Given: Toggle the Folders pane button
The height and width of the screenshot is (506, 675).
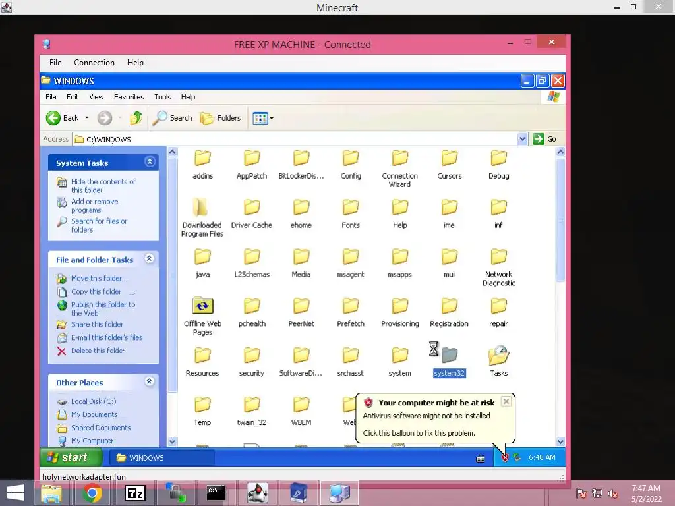Looking at the screenshot, I should point(220,118).
